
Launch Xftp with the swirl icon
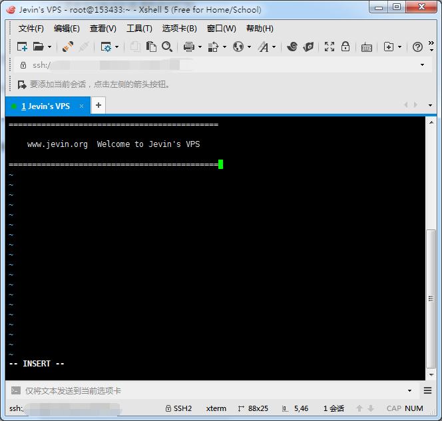click(292, 47)
